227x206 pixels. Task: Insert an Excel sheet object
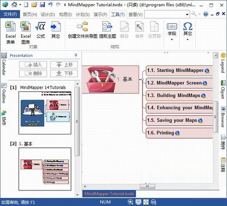click(11, 33)
